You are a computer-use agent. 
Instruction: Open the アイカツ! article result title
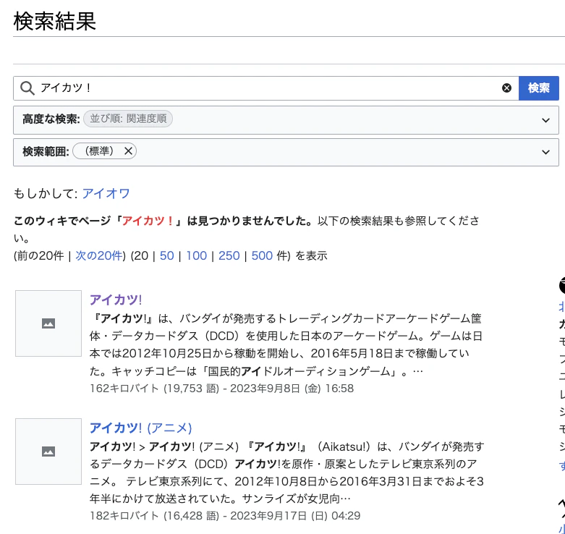coord(116,300)
